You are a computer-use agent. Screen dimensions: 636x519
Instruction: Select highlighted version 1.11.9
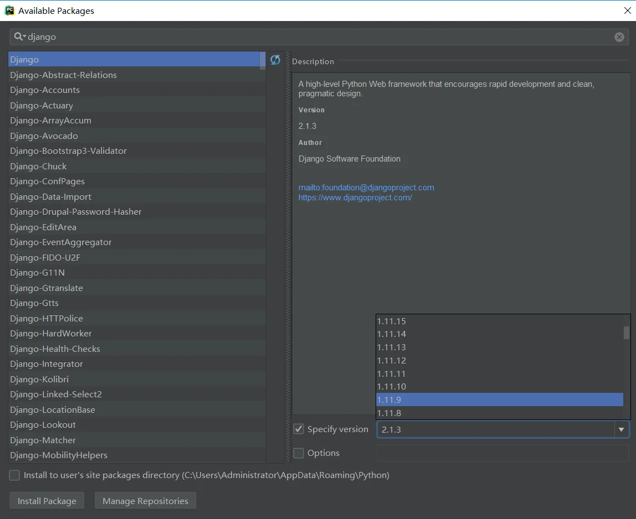click(x=499, y=400)
